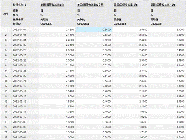Image resolution: width=186 pixels, height=140 pixels.
Task: Click row number 22 header
Action: point(6,137)
